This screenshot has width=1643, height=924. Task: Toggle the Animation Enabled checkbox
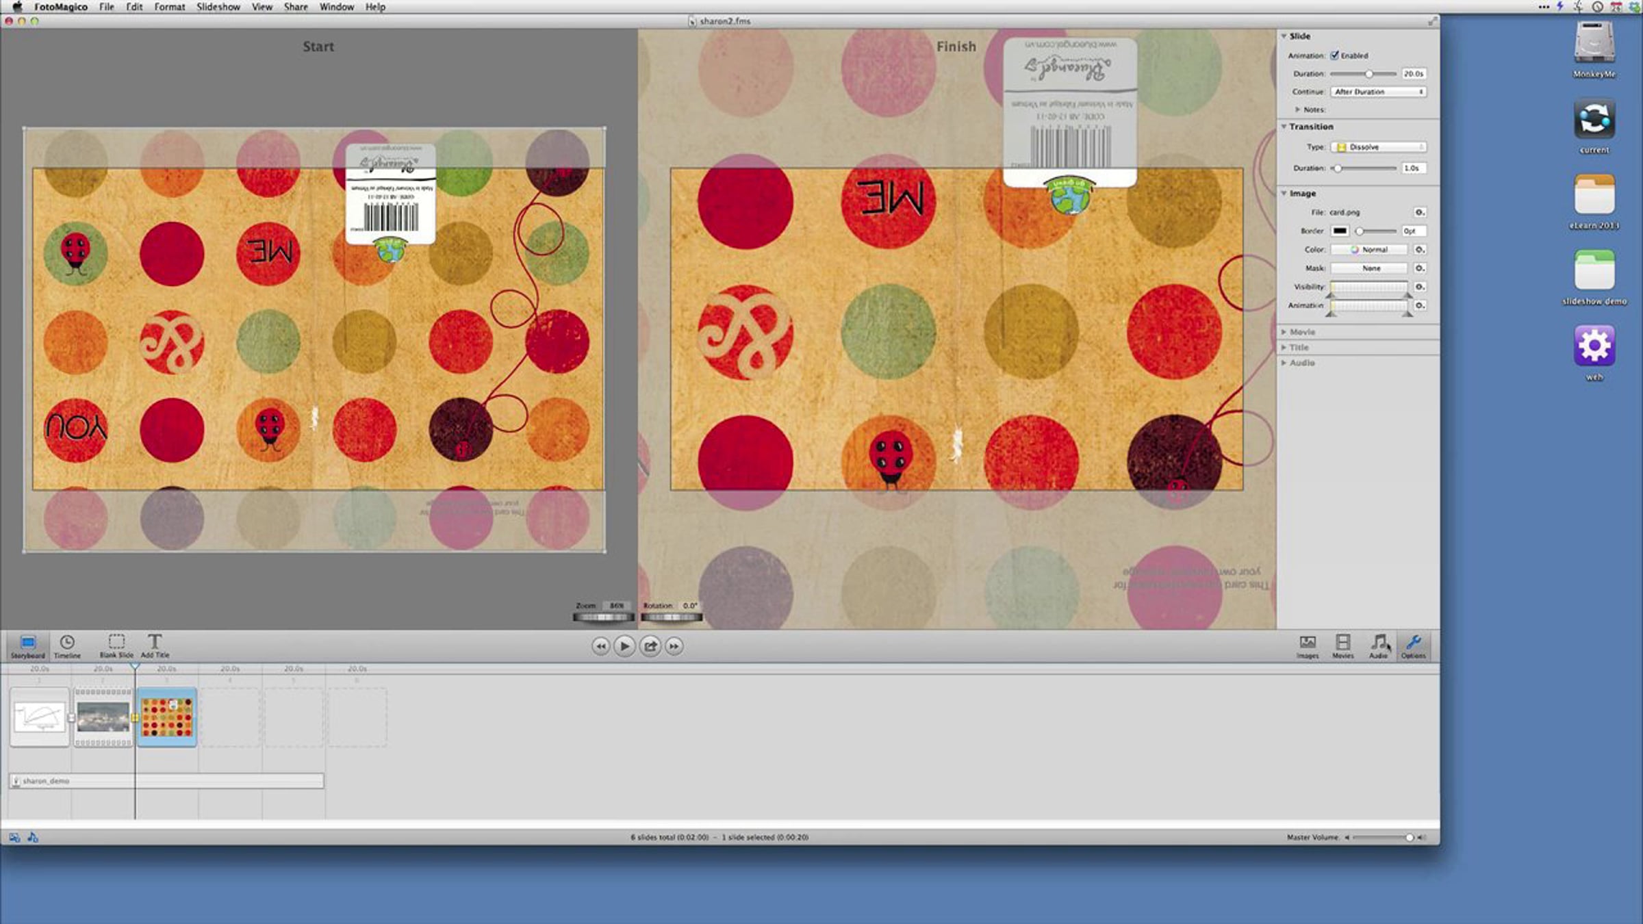pyautogui.click(x=1334, y=55)
